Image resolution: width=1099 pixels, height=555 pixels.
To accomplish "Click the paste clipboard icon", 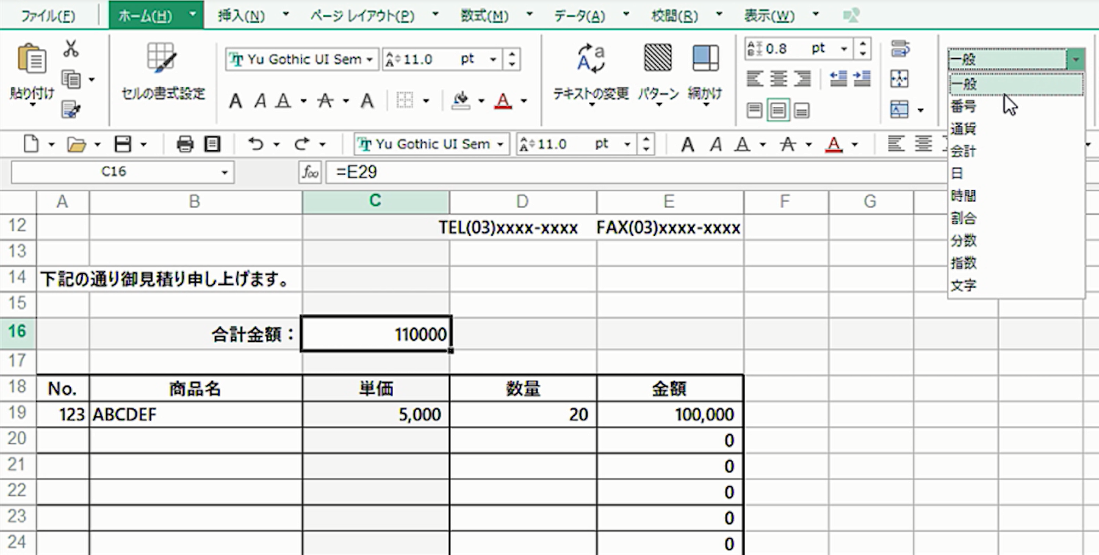I will point(32,60).
